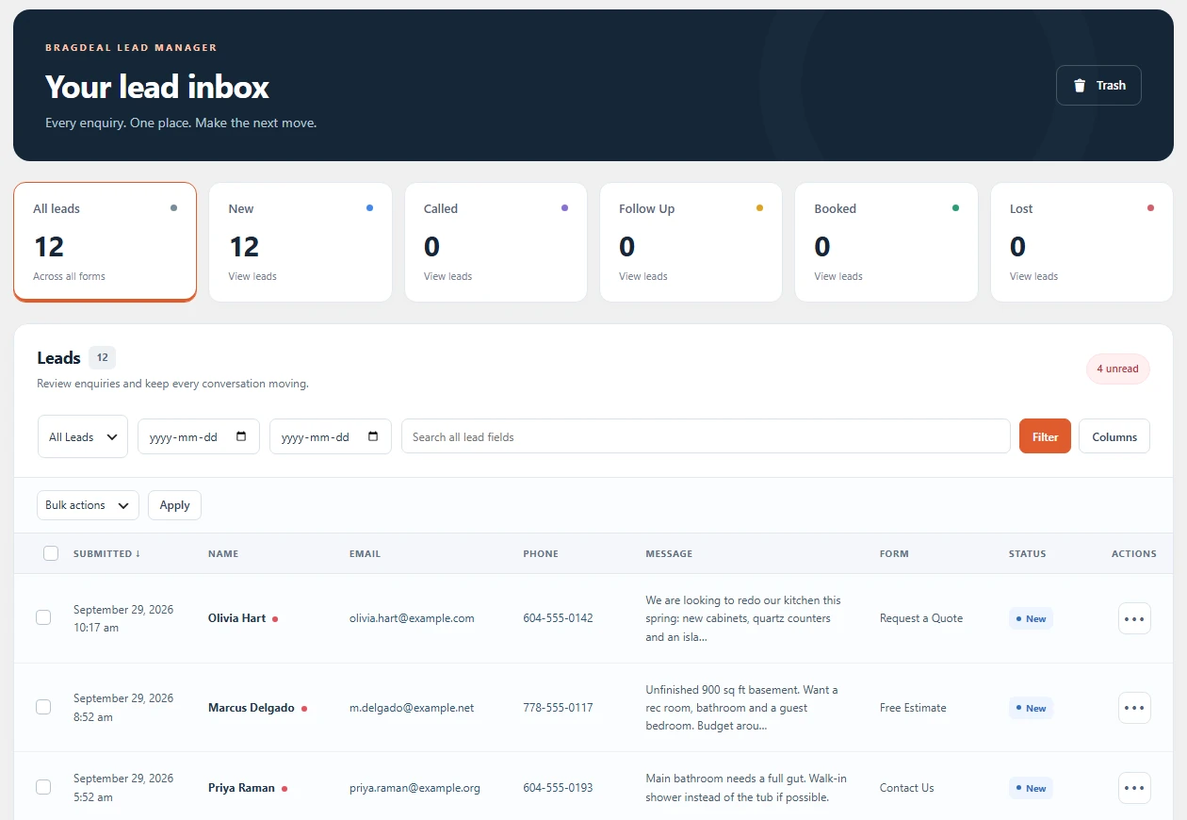Click the Contact Us form cell

907,788
